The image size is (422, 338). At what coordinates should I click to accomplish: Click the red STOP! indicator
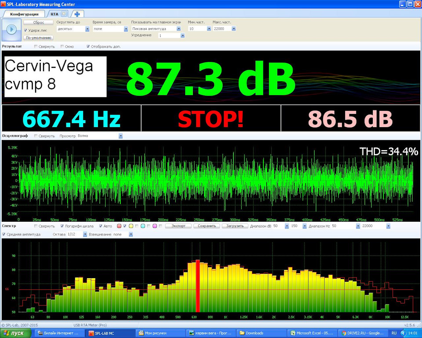point(211,118)
